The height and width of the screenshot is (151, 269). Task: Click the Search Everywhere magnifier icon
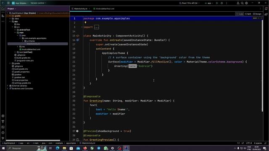pos(242,3)
